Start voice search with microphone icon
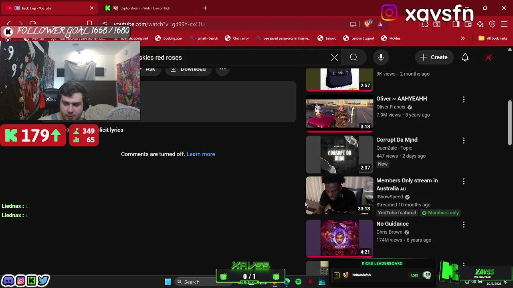The width and height of the screenshot is (513, 288). click(381, 58)
